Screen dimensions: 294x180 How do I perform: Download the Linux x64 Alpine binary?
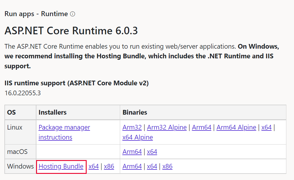point(137,137)
